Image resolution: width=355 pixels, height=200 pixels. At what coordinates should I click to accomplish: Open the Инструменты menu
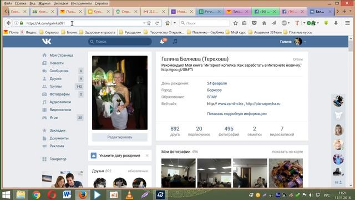point(82,3)
